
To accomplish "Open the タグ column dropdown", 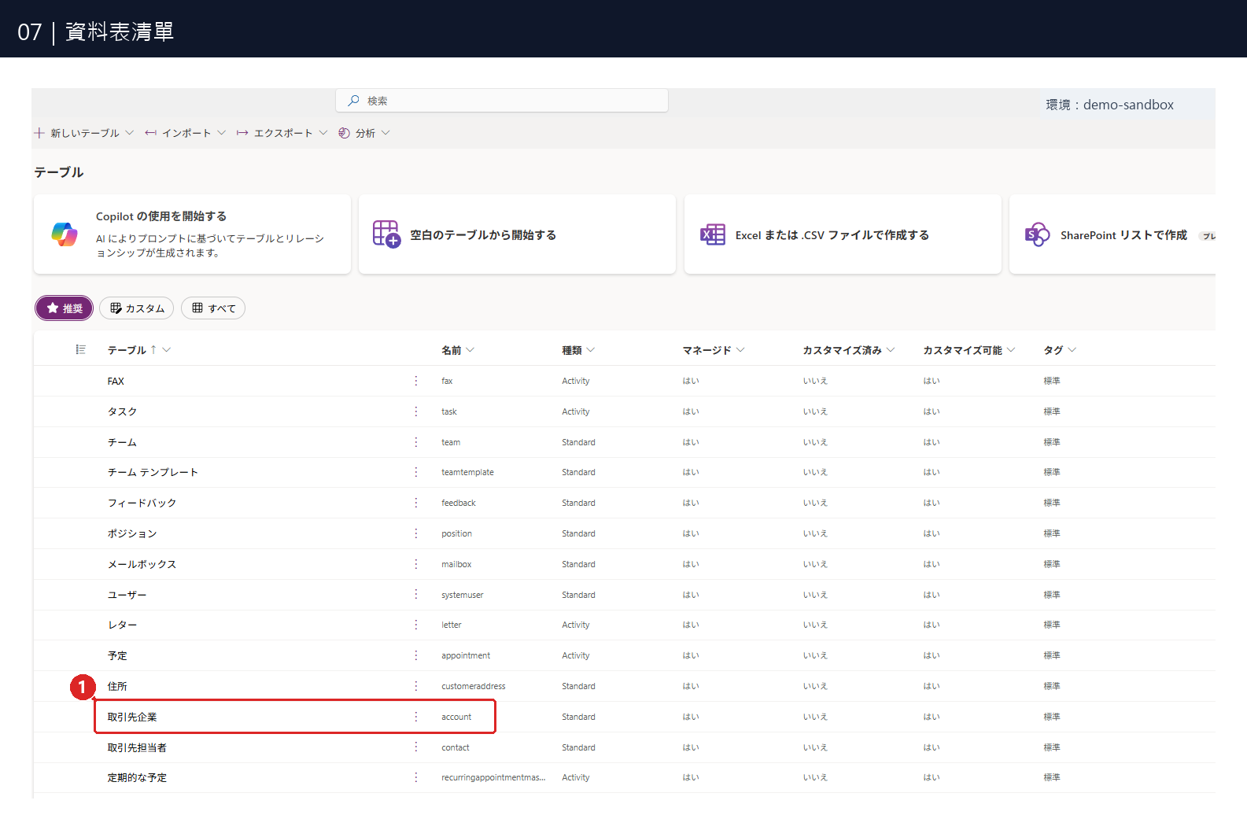I will [x=1072, y=350].
